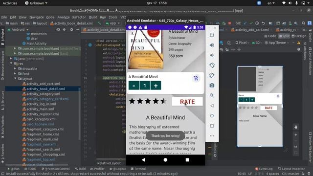Collapse the res folder
This screenshot has height=176, width=313.
(11, 64)
